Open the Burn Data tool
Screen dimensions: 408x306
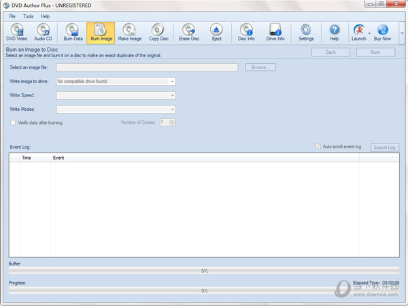tap(73, 33)
